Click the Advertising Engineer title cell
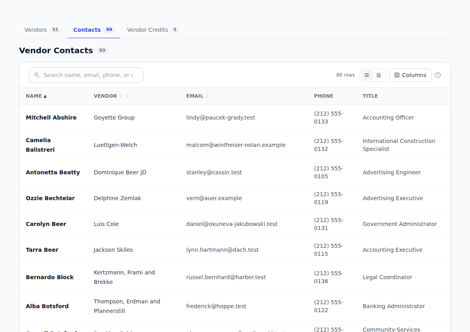Viewport: 470px width, 332px height. 391,172
